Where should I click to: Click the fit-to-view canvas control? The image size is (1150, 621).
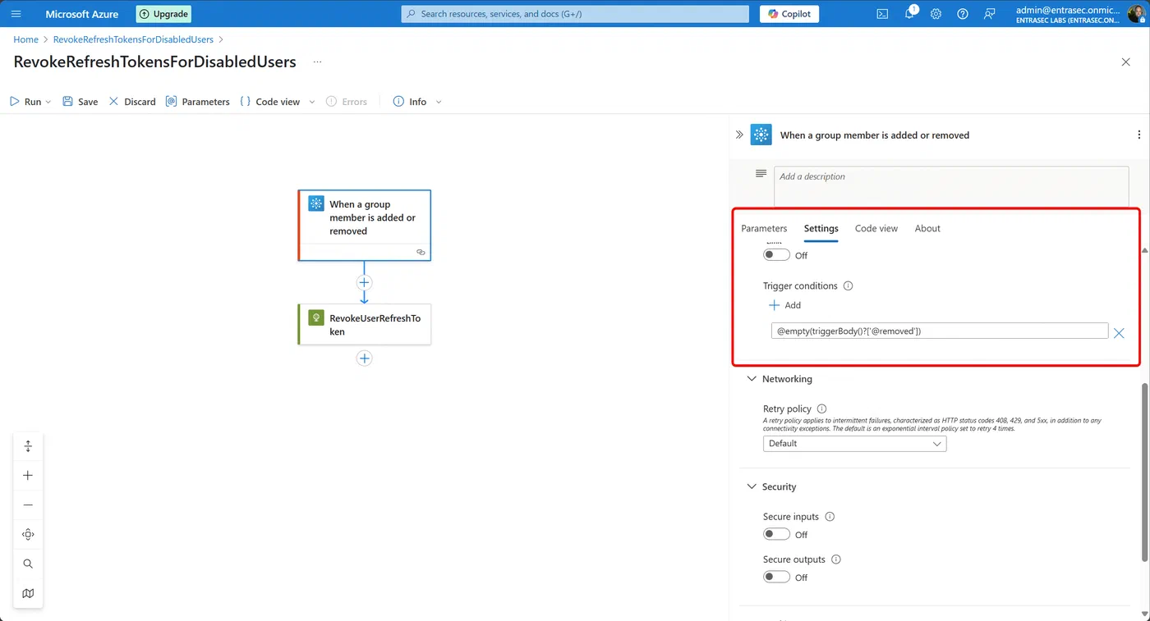coord(28,446)
